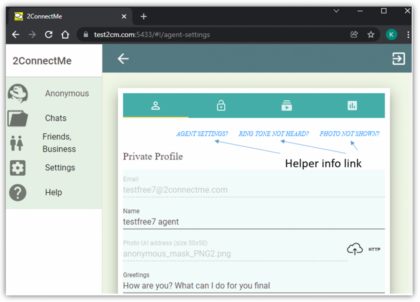Open a new browser tab
This screenshot has width=420, height=302.
pos(144,16)
